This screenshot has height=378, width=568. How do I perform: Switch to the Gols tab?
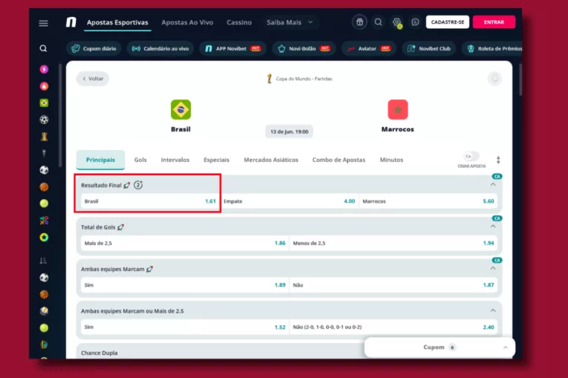pyautogui.click(x=141, y=160)
